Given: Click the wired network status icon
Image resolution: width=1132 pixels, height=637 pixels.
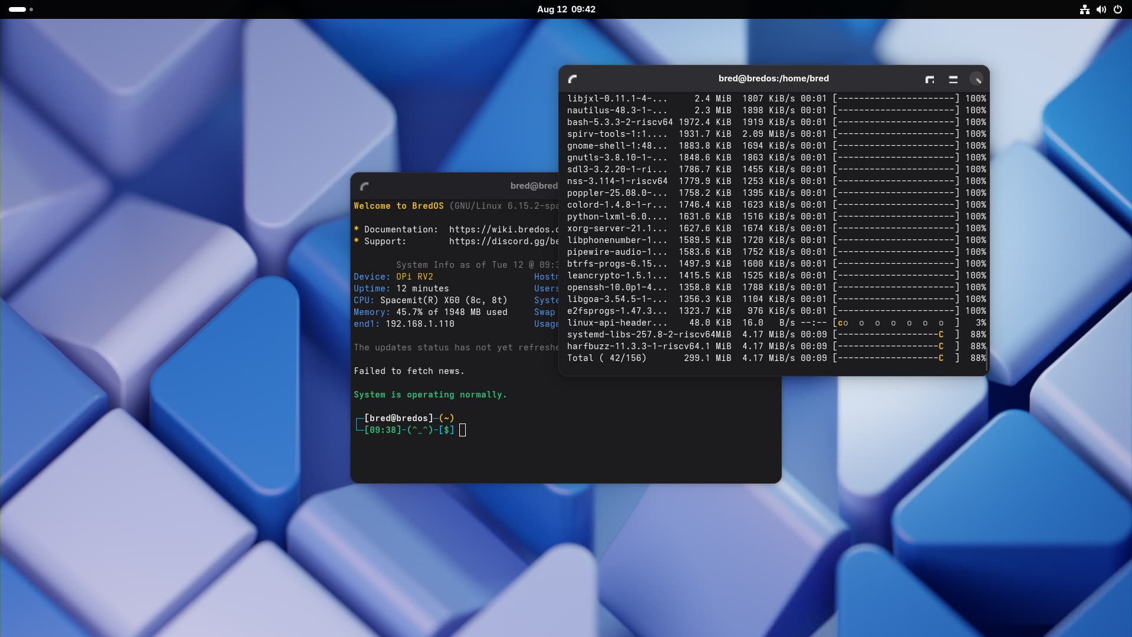Looking at the screenshot, I should pos(1084,9).
